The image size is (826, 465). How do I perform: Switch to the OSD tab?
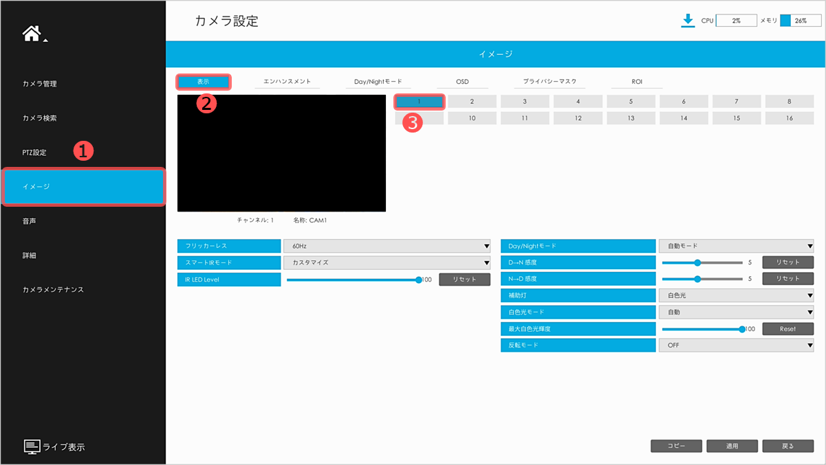pos(462,82)
